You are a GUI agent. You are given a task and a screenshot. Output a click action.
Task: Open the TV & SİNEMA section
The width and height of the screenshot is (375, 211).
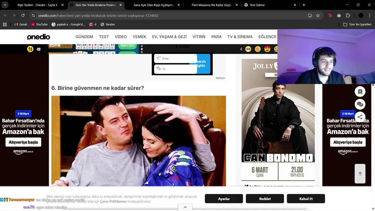coord(240,37)
